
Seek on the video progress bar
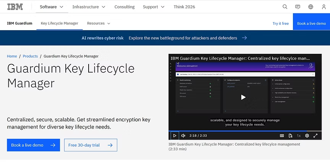(245, 131)
